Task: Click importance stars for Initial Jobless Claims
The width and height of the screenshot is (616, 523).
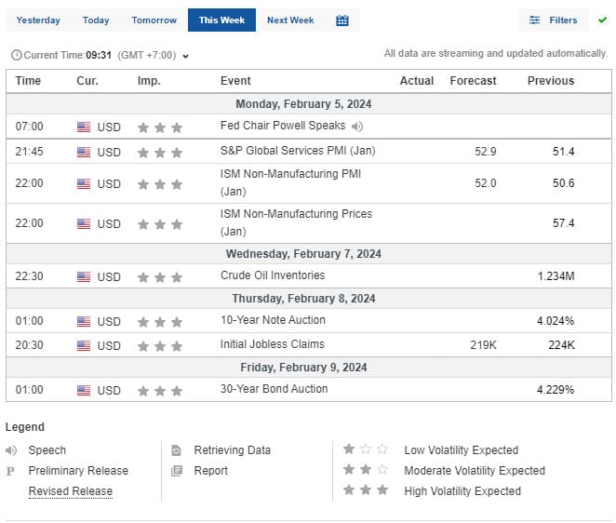Action: (159, 346)
